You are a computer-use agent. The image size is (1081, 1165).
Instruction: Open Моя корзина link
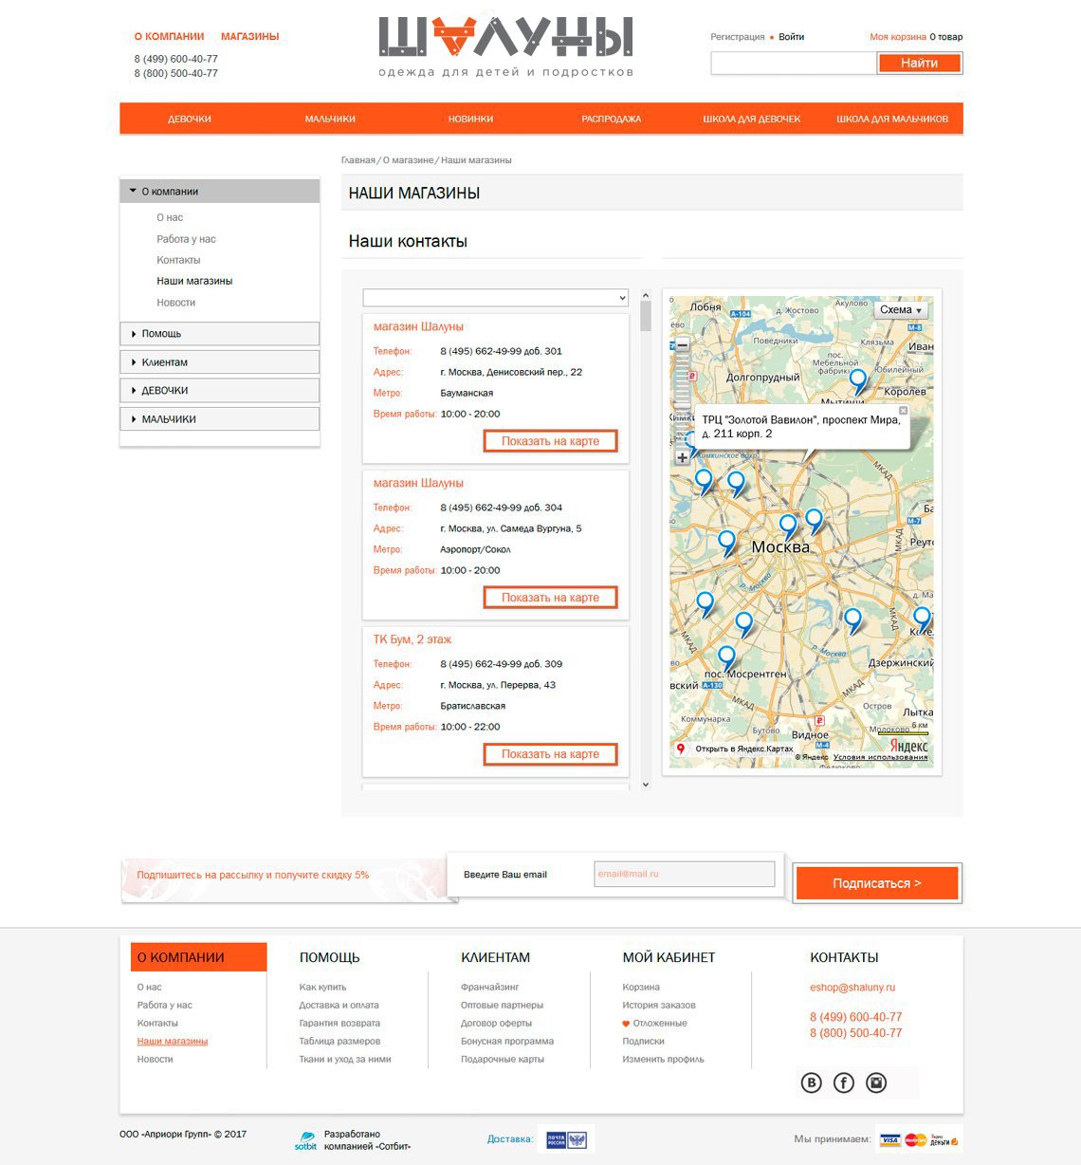(x=898, y=37)
